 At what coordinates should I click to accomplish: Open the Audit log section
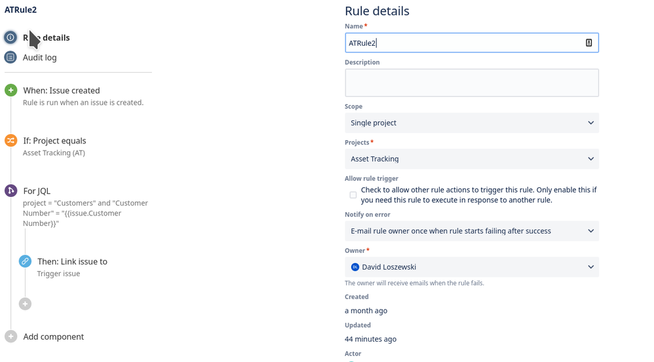point(40,58)
